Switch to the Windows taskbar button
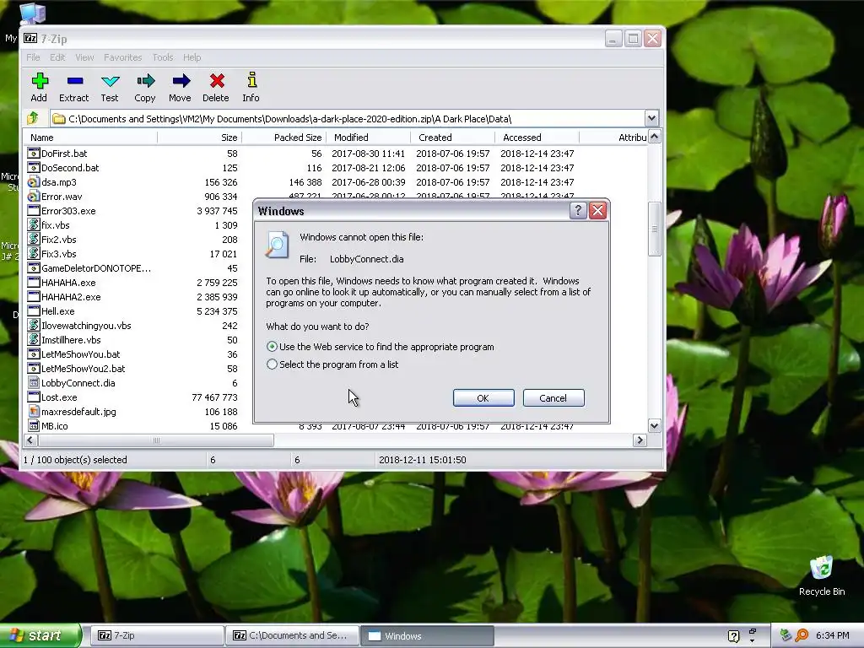Image resolution: width=864 pixels, height=648 pixels. tap(427, 636)
